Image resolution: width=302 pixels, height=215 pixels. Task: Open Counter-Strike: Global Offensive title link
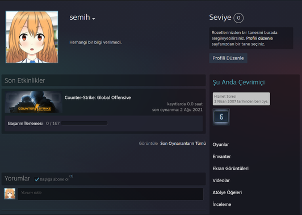[98, 97]
